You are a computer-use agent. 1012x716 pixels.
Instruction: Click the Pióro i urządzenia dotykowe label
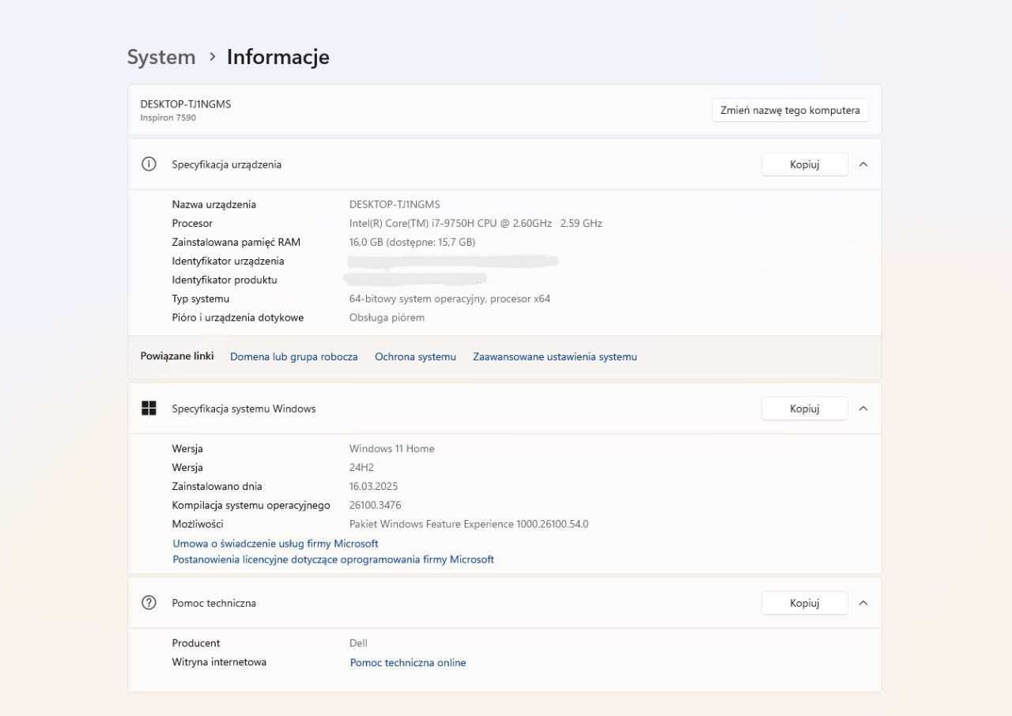click(238, 318)
